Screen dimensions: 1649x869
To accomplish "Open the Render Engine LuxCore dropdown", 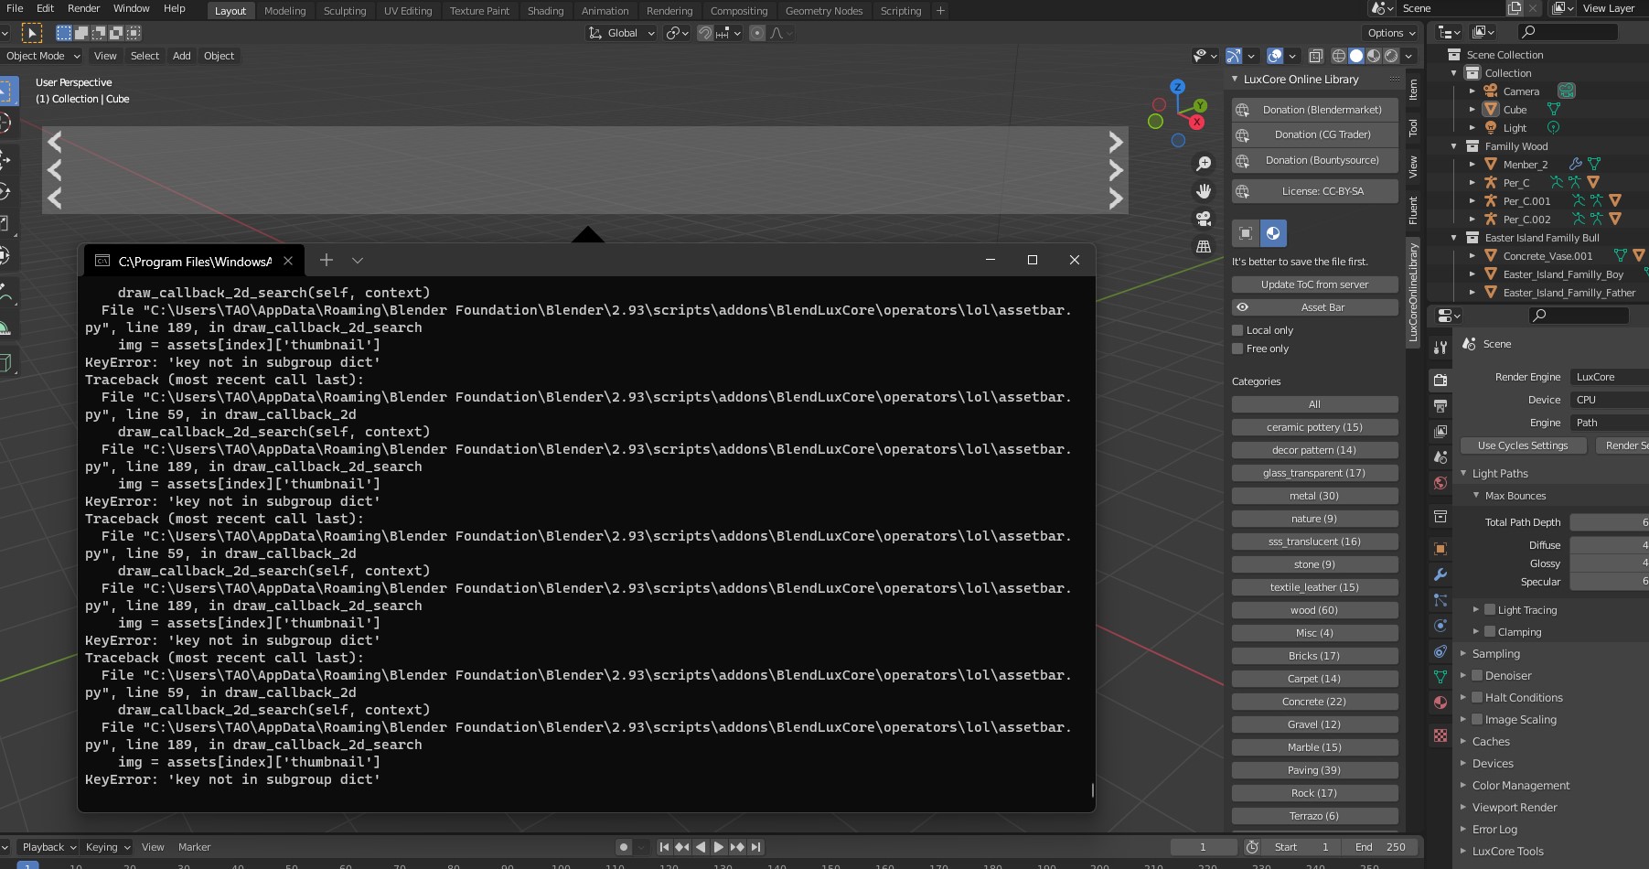I will point(1609,377).
